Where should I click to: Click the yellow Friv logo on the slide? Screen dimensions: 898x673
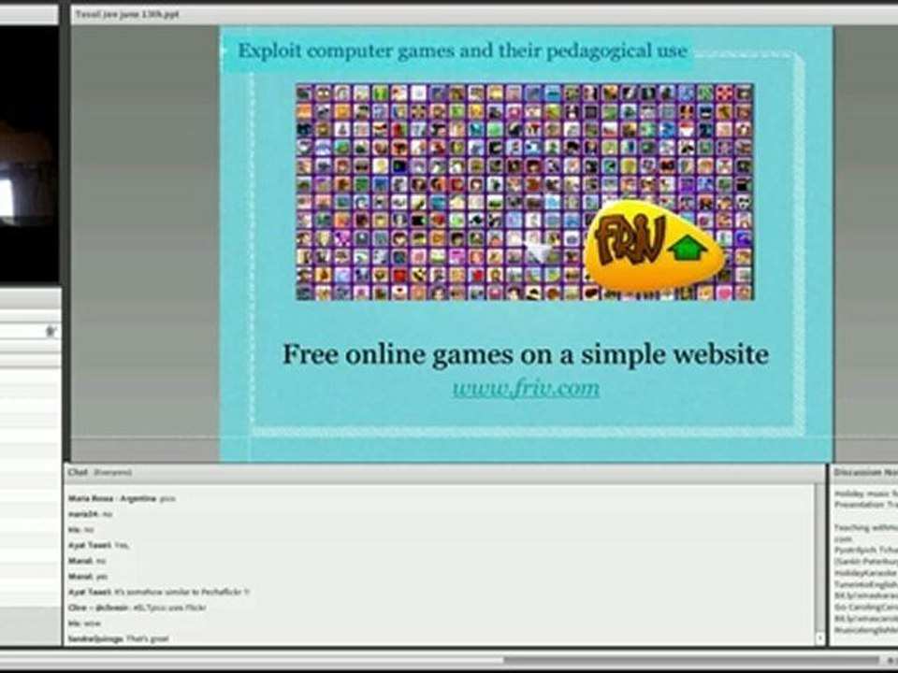click(x=653, y=247)
